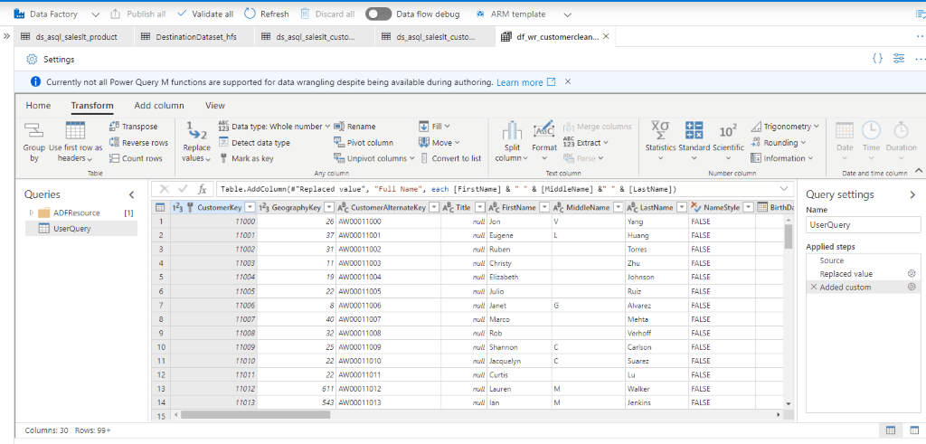The height and width of the screenshot is (444, 926).
Task: Open the Information dropdown
Action: (782, 158)
